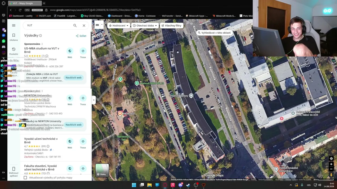This screenshot has width=337, height=189.
Task: Open Všechny filtry all filters
Action: pos(171,25)
